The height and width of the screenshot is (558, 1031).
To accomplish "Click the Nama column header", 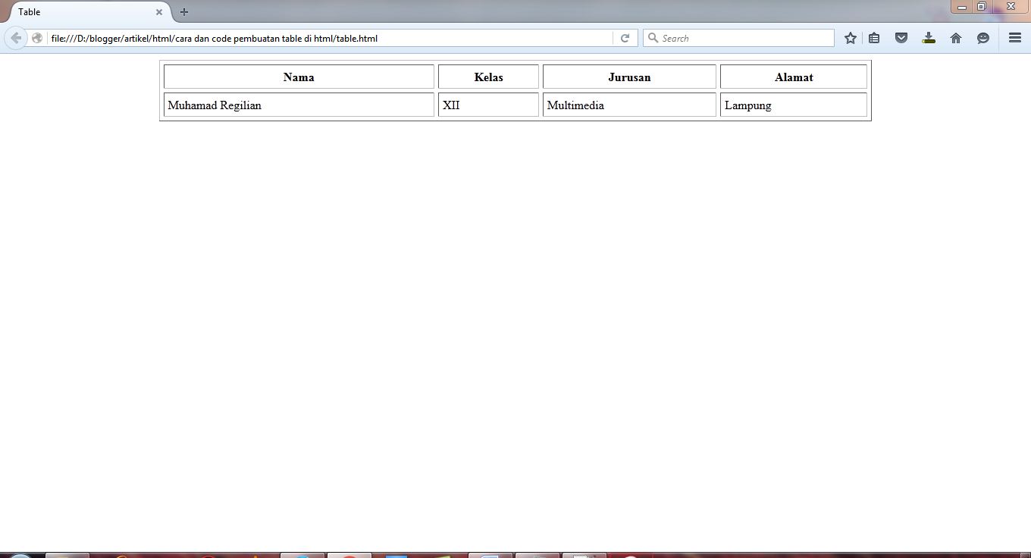I will 299,77.
